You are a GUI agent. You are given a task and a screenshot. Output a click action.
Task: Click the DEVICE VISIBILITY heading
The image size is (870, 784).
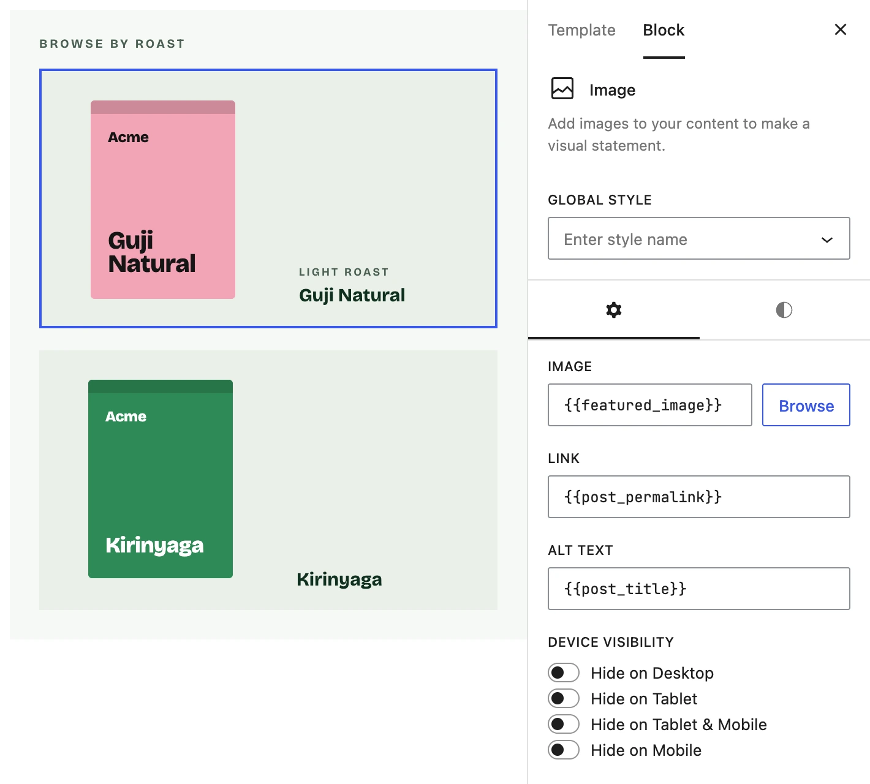611,642
